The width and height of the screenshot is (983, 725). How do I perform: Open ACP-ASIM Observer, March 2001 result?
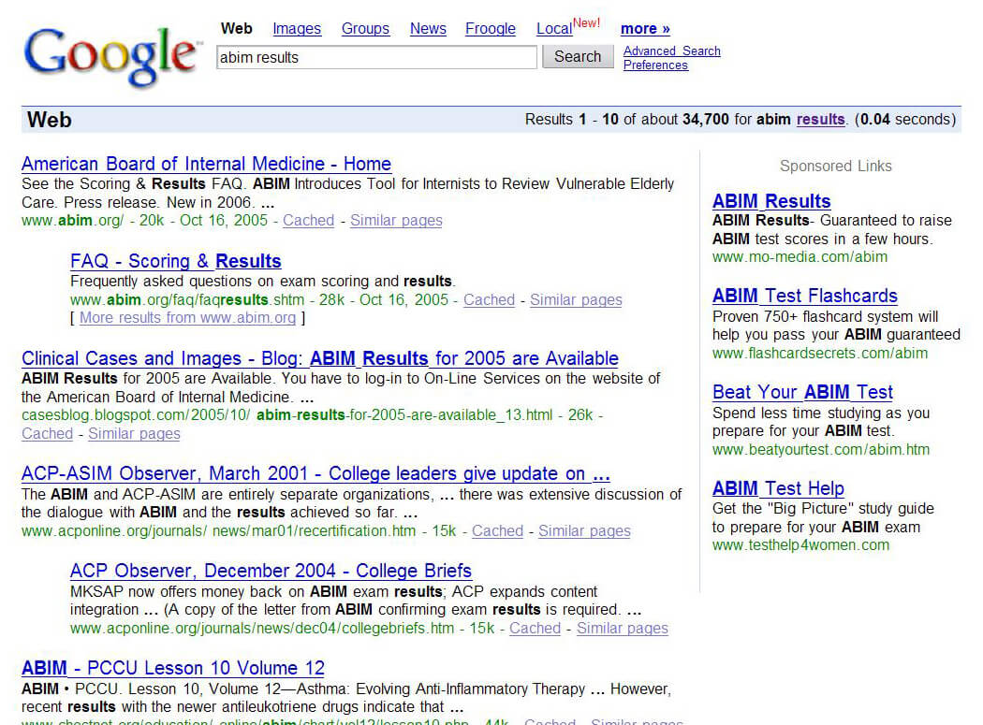pyautogui.click(x=316, y=473)
